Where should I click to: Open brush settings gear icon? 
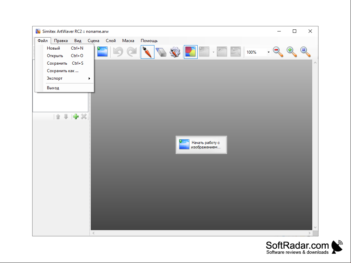click(175, 52)
